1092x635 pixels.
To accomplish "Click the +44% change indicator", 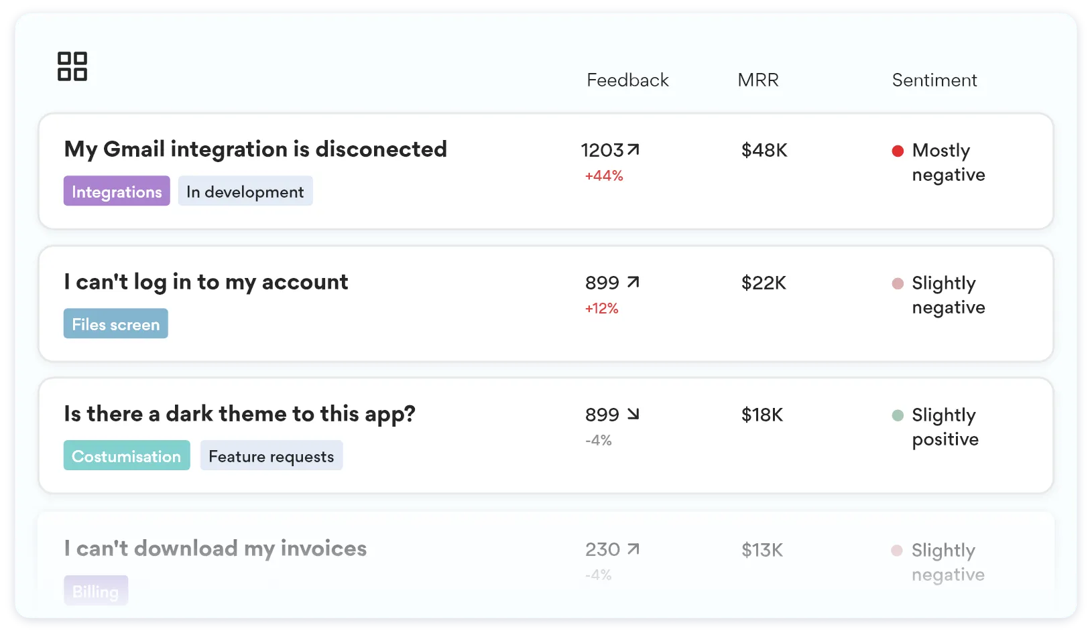I will point(603,175).
